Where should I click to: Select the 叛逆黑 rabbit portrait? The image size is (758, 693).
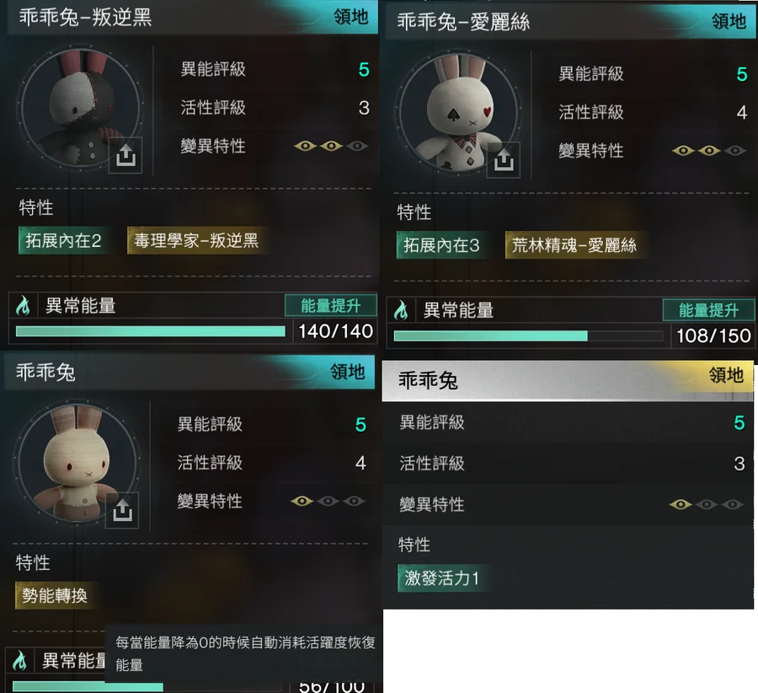coord(80,107)
